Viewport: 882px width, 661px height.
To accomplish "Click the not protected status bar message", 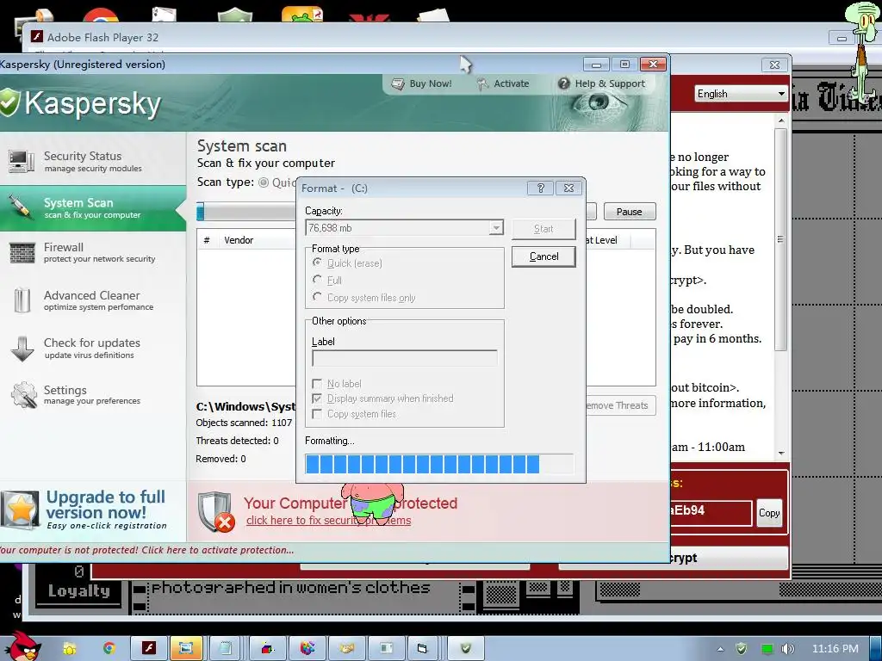I will 147,550.
